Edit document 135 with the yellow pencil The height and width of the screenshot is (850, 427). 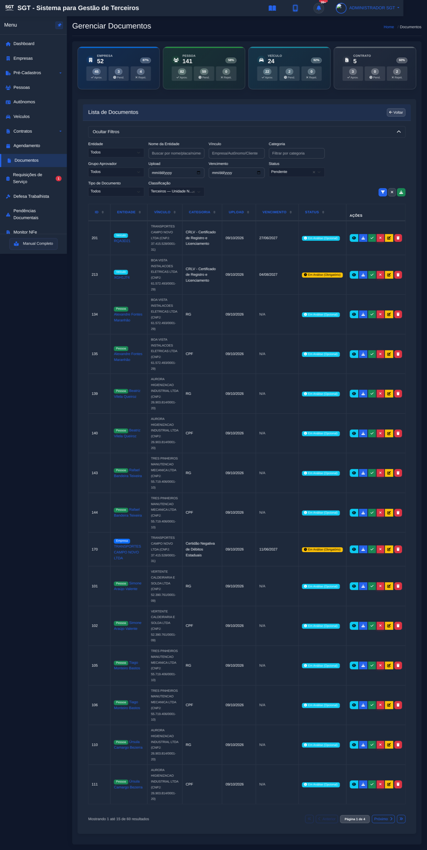click(389, 354)
